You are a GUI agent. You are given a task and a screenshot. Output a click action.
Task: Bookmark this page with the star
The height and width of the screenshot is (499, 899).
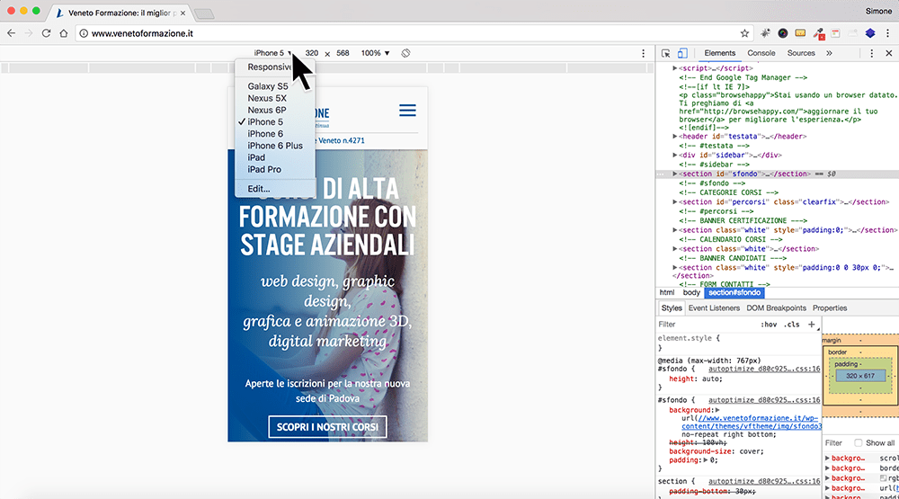pos(744,33)
